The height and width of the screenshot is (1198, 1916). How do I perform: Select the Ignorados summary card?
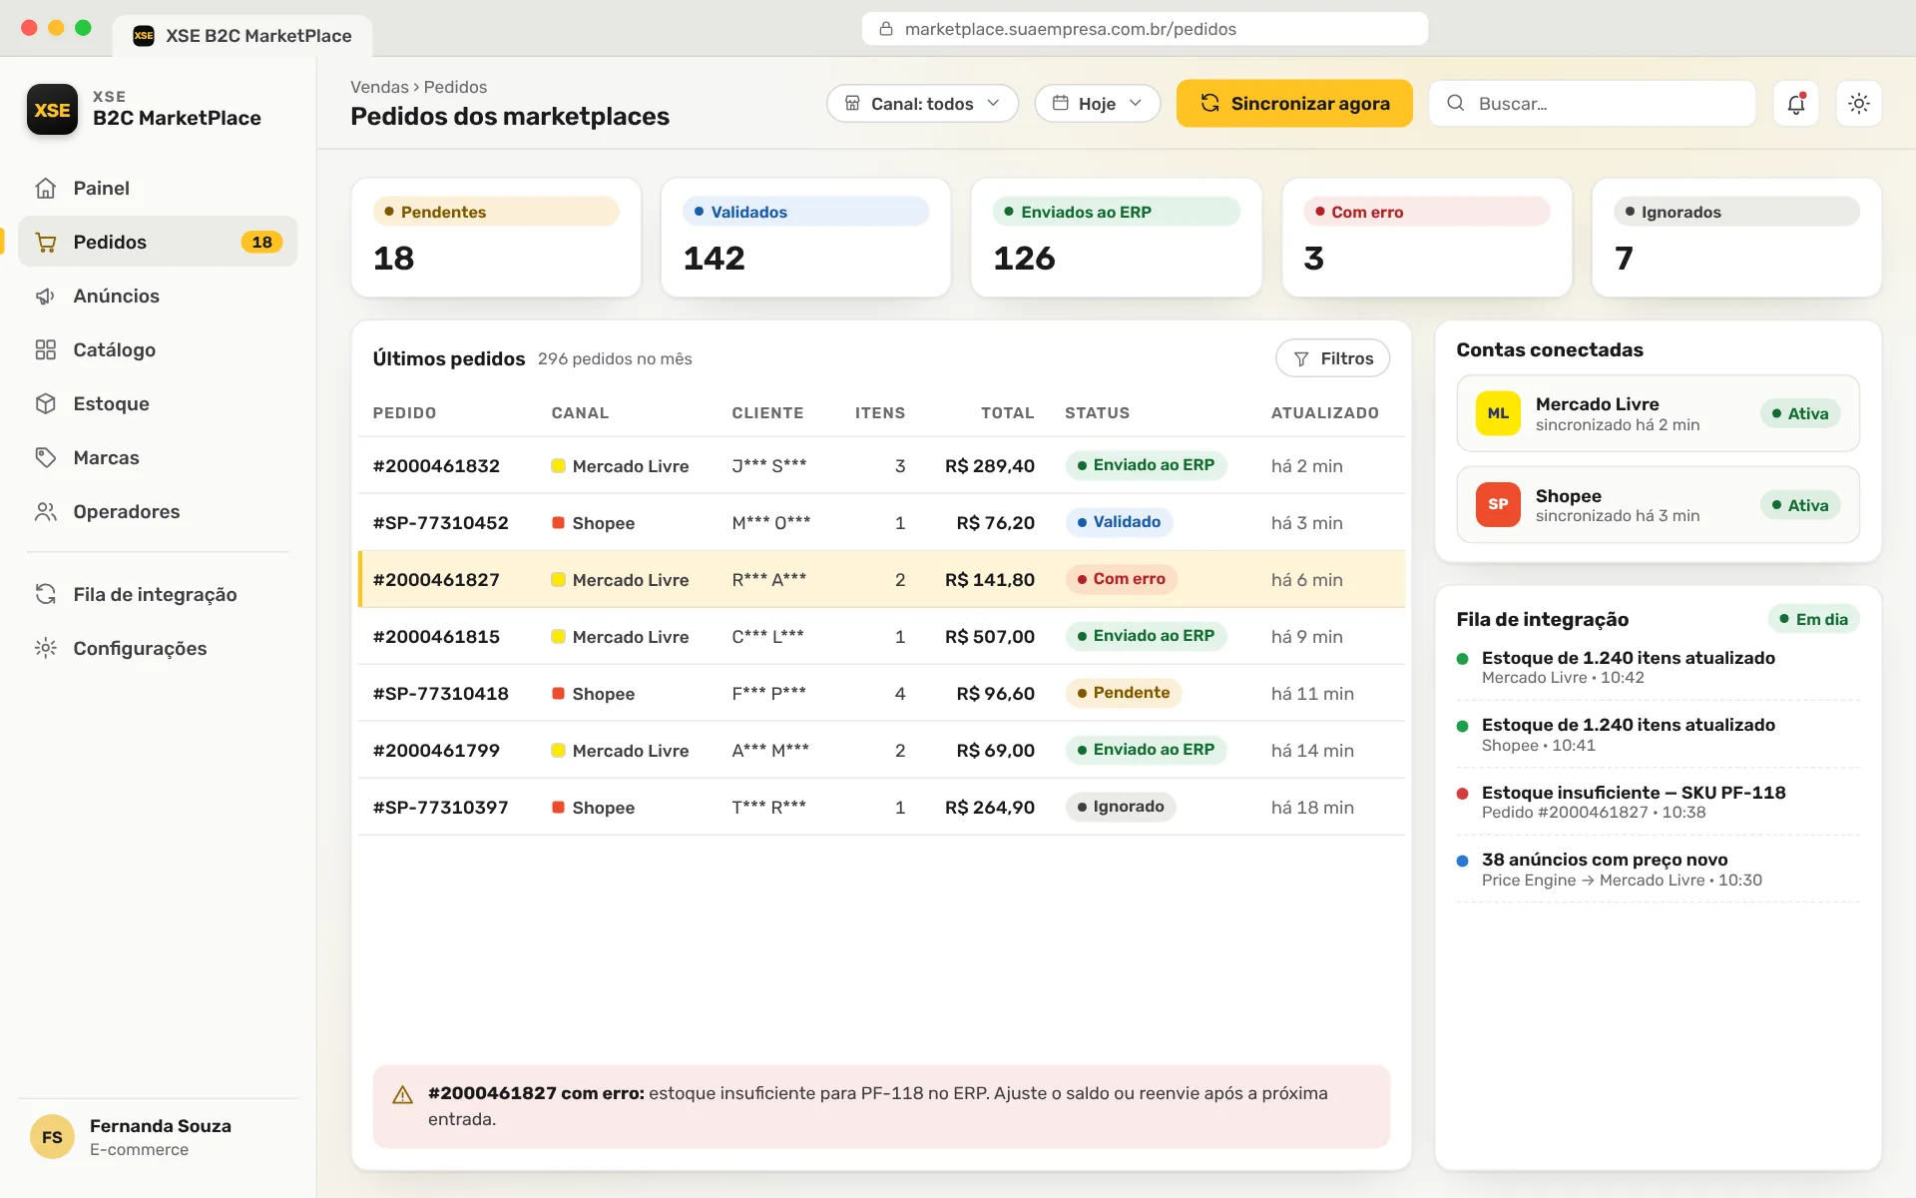[1736, 238]
